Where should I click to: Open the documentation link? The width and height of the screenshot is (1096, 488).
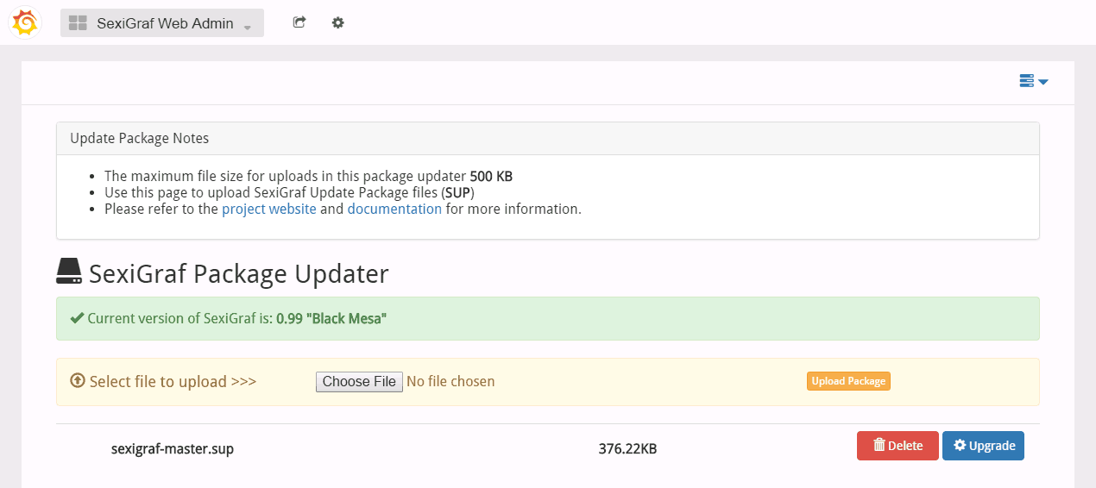[x=394, y=209]
